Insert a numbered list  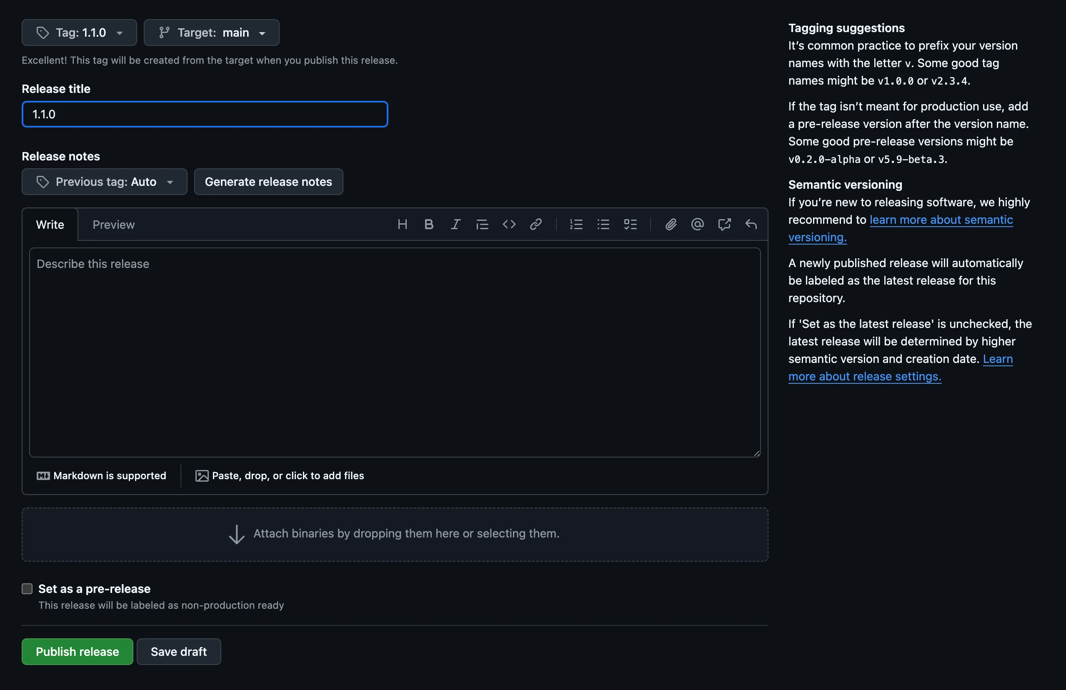click(576, 224)
